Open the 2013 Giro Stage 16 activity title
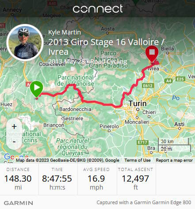Viewport: 195px width, 209px height. tap(106, 47)
